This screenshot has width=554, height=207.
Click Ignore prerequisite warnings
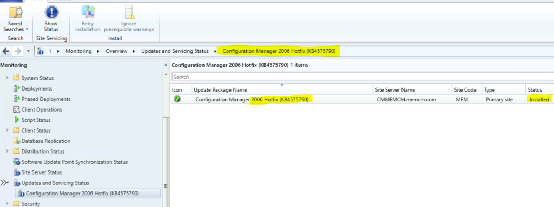pyautogui.click(x=129, y=19)
